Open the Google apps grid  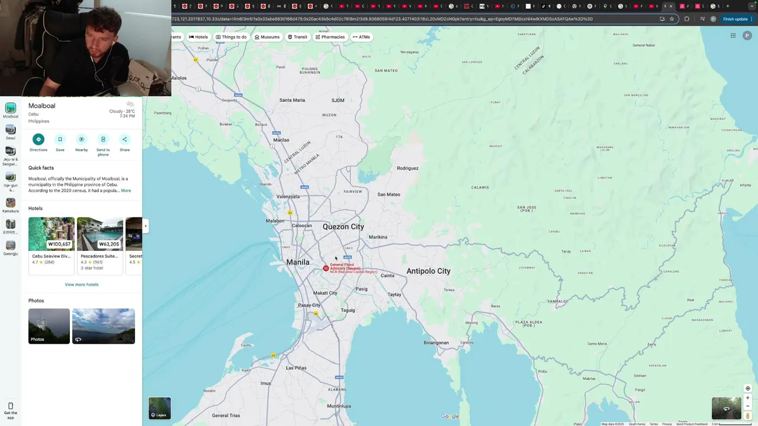point(733,35)
